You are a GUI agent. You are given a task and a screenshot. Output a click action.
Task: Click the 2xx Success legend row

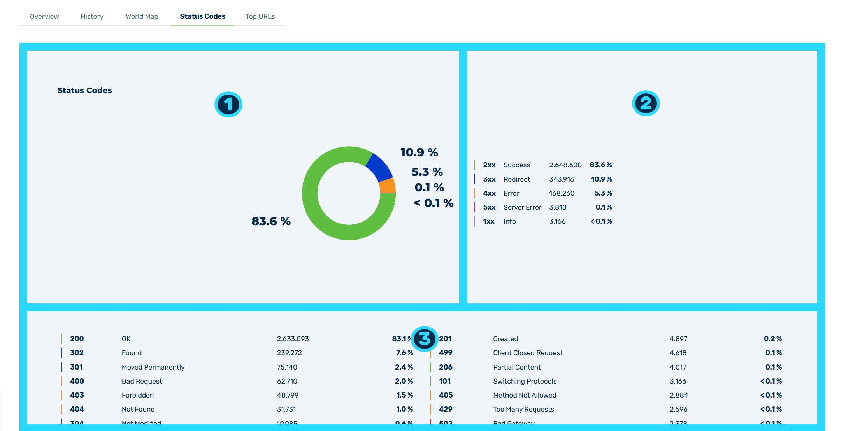pyautogui.click(x=543, y=165)
